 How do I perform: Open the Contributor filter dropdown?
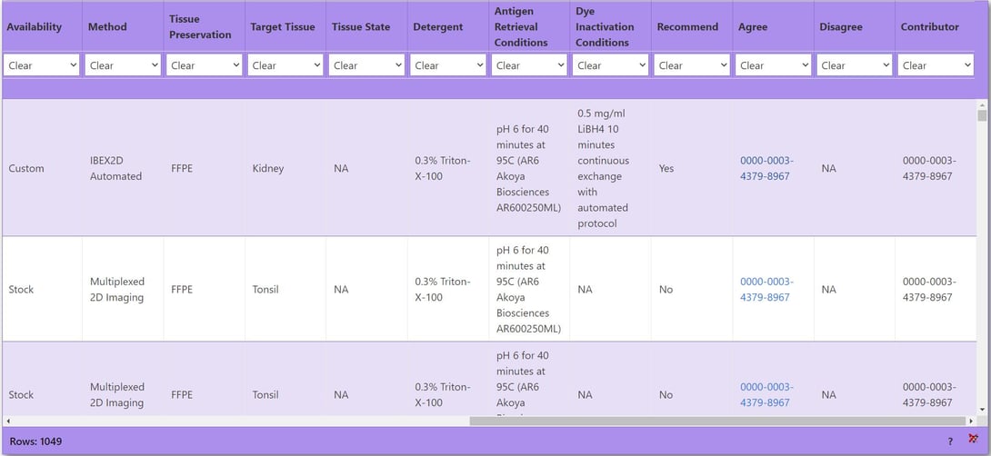click(936, 65)
